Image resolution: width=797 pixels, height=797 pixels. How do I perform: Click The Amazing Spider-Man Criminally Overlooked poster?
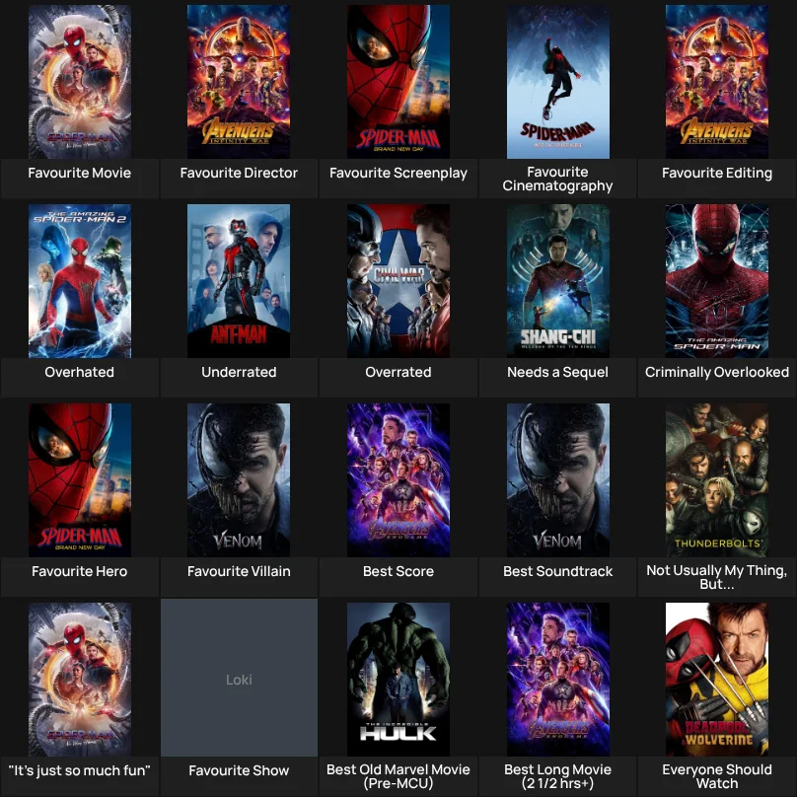(717, 281)
